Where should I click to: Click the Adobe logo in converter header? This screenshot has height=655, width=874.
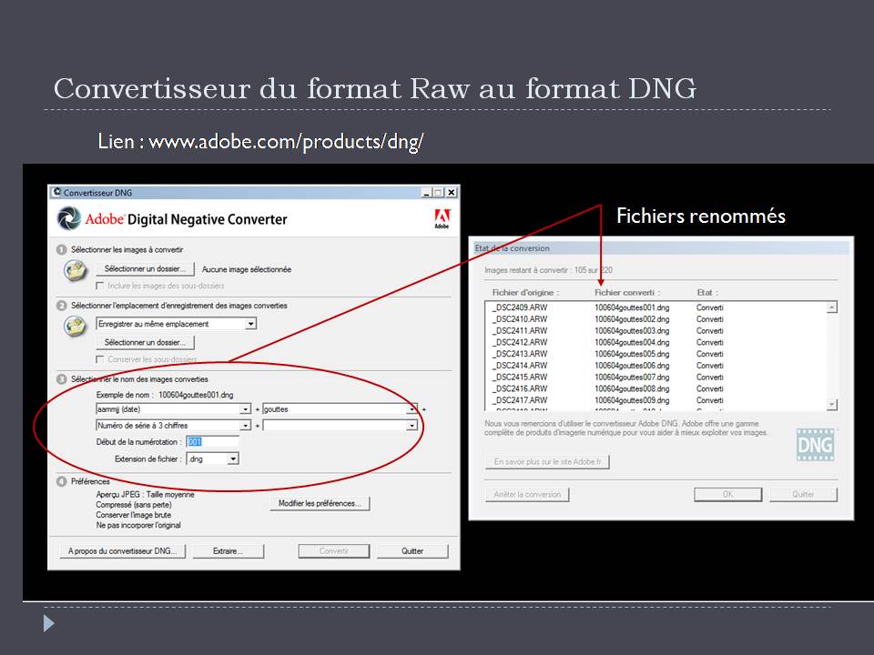click(442, 218)
